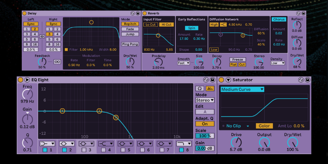Toggle the Delay Filter on/off square
Viewport: 328px width, 164px height.
[66, 49]
